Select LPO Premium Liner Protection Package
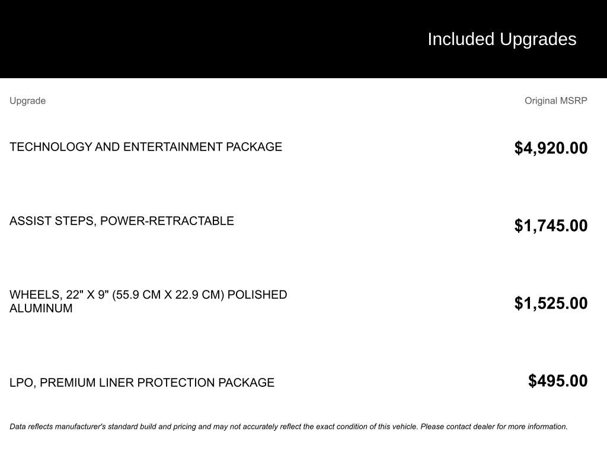607x455 pixels. click(x=142, y=383)
